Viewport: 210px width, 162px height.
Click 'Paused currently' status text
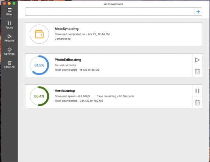65,65
